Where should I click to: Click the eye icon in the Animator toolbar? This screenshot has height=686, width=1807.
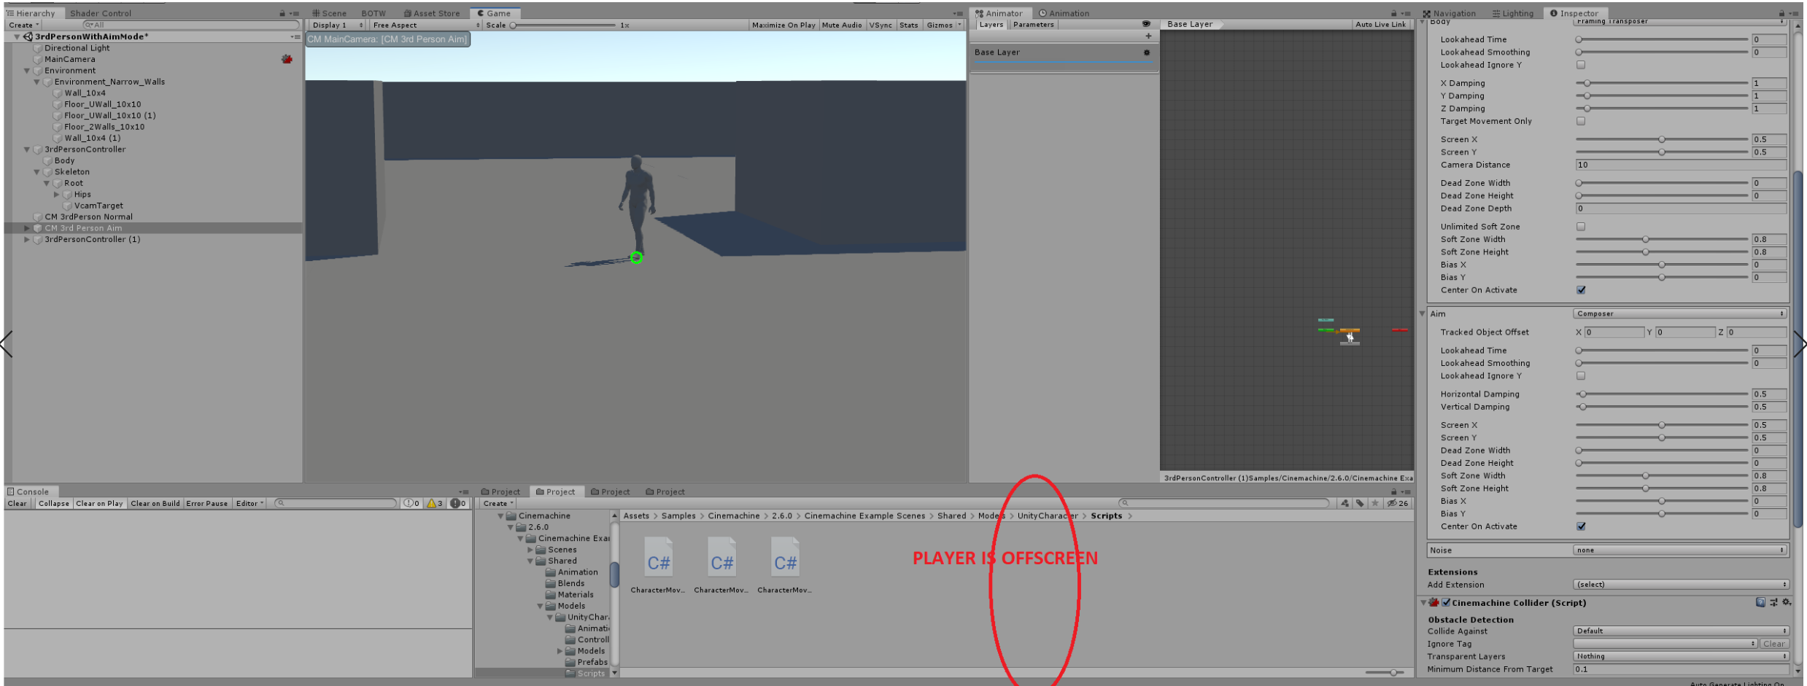click(1145, 24)
